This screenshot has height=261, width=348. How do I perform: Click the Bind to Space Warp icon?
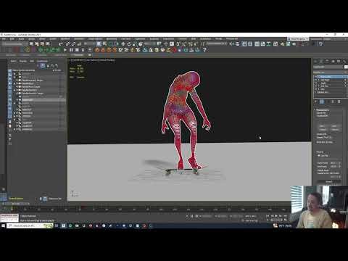79,43
